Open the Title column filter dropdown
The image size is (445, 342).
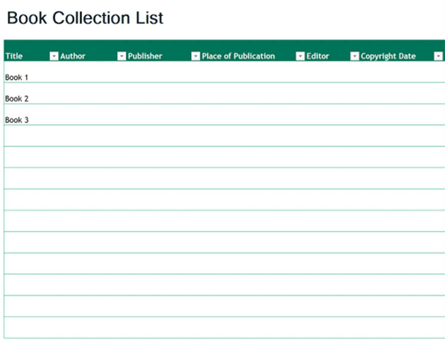click(54, 56)
